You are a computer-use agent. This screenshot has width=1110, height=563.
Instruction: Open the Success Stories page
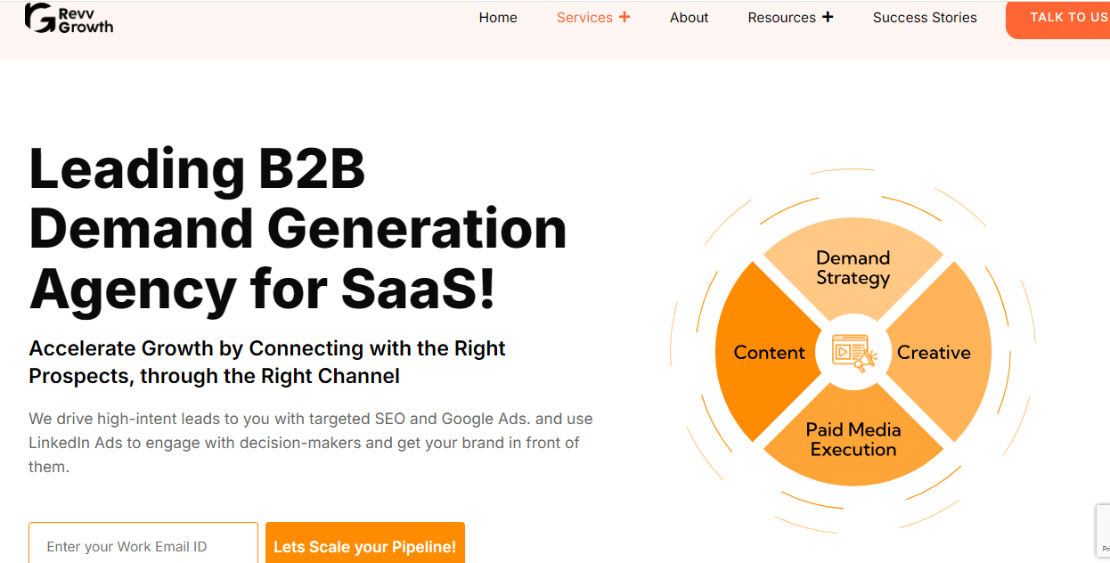925,18
